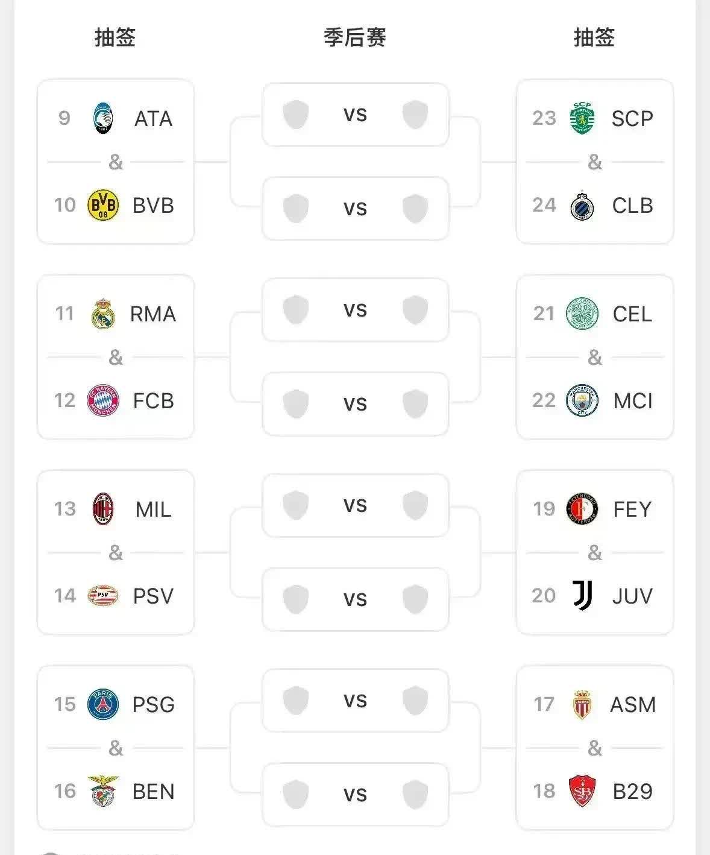The image size is (710, 855).
Task: Select the AS Monaco crest
Action: 582,704
